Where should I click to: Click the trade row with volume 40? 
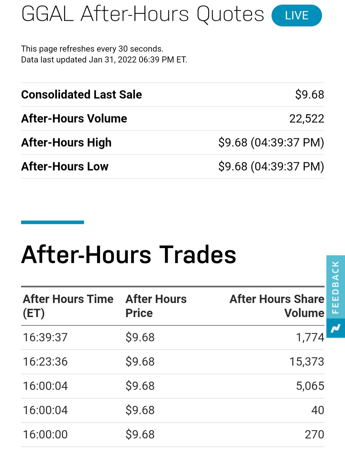tap(173, 410)
